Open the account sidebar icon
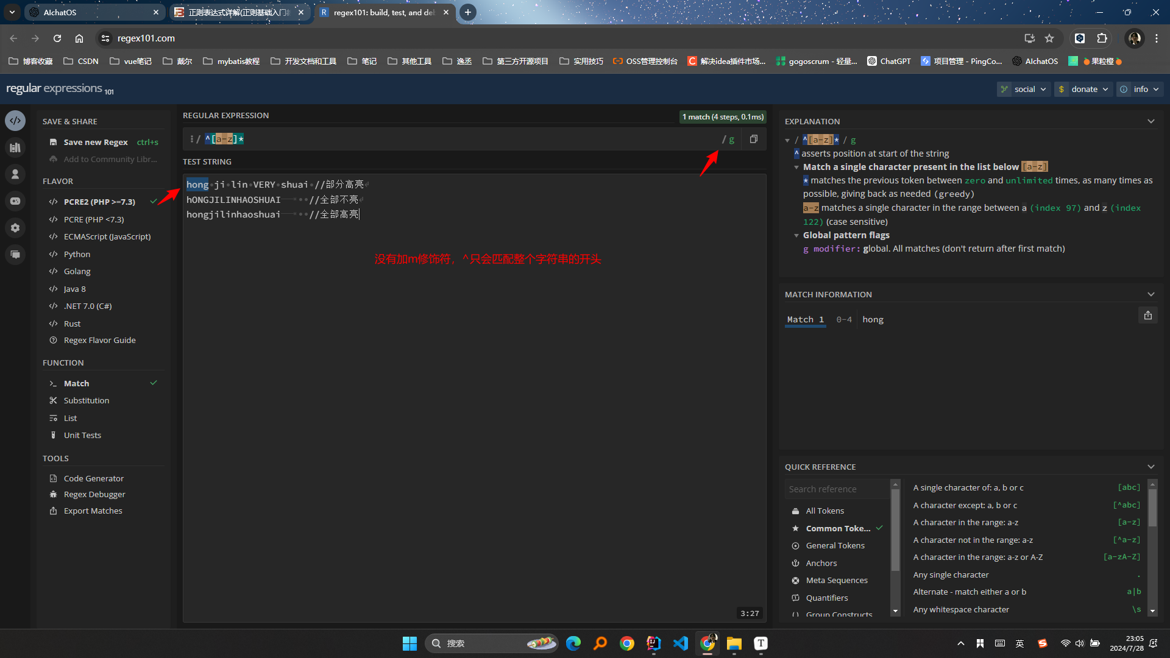Image resolution: width=1170 pixels, height=658 pixels. [15, 174]
